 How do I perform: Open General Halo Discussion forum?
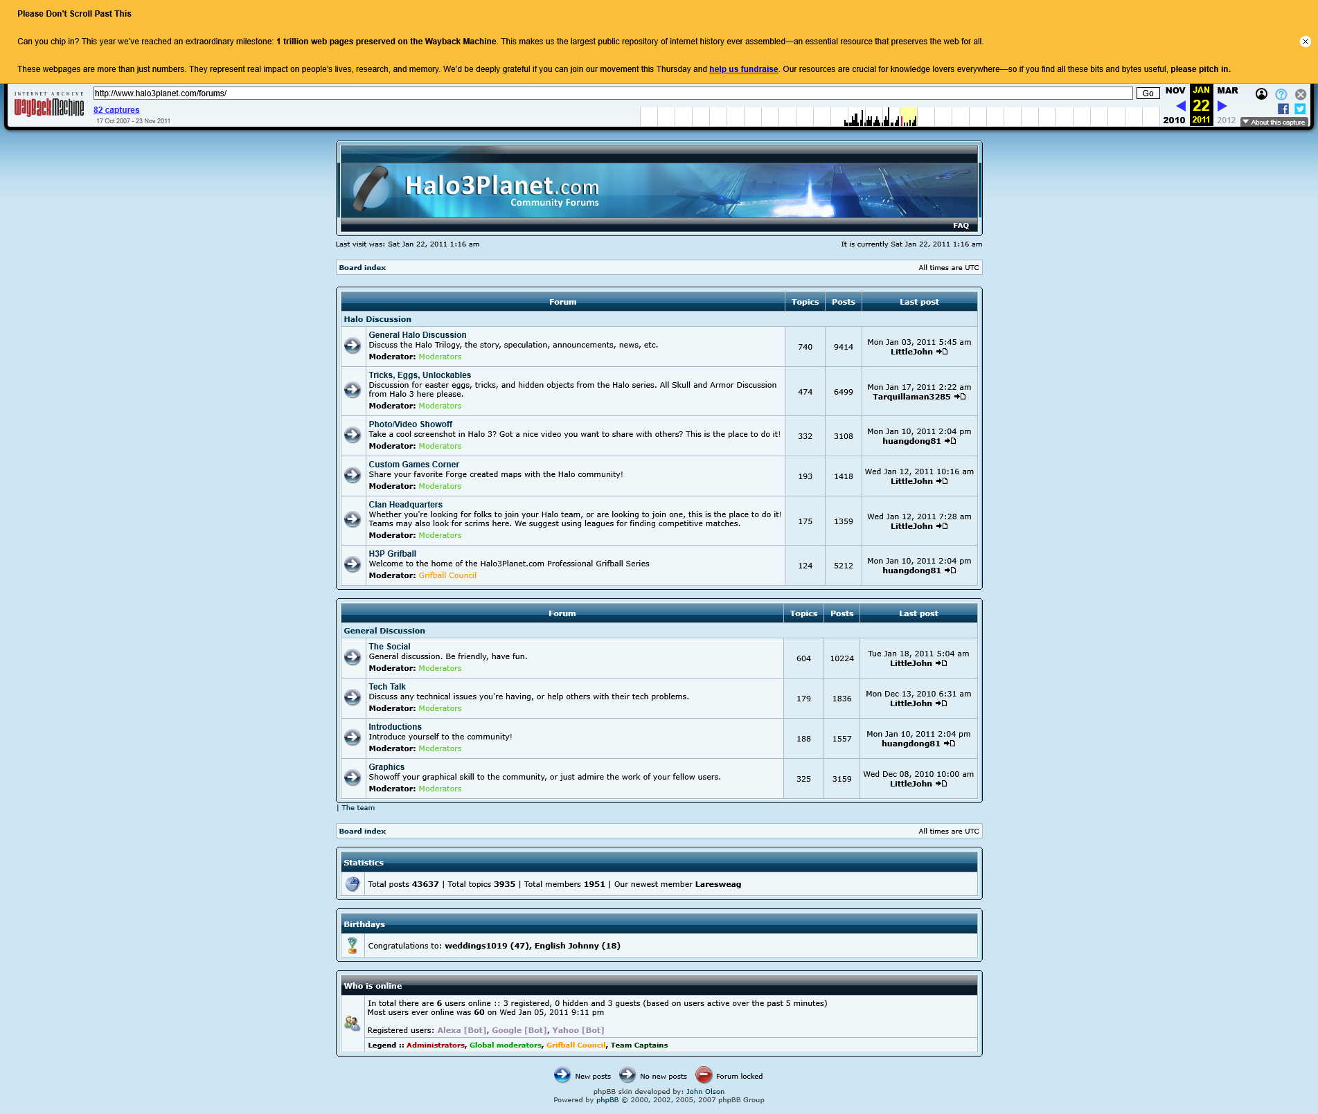tap(418, 335)
